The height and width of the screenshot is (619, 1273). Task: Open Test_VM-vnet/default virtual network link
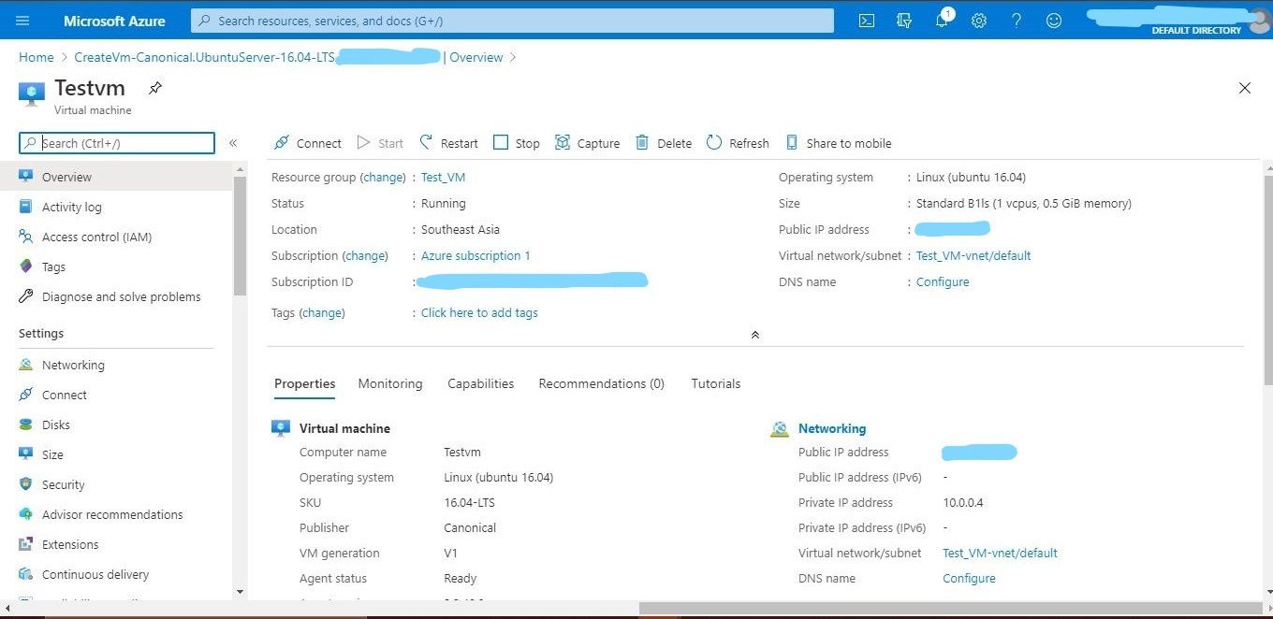pyautogui.click(x=973, y=255)
